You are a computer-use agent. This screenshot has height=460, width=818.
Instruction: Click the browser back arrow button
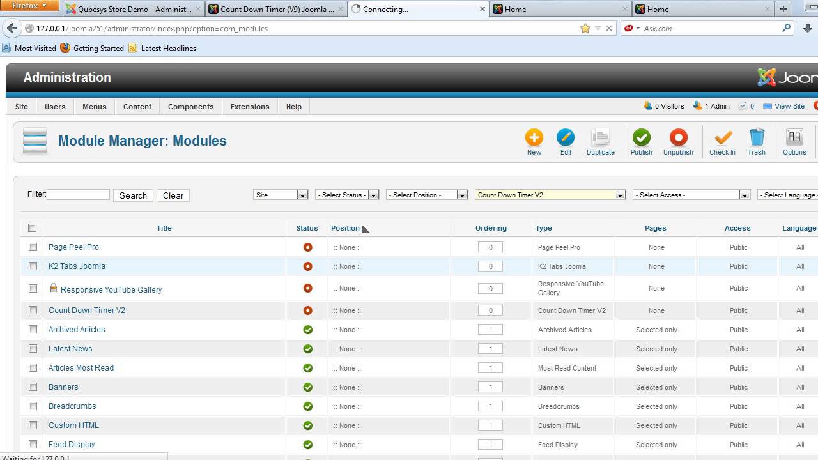click(x=12, y=28)
